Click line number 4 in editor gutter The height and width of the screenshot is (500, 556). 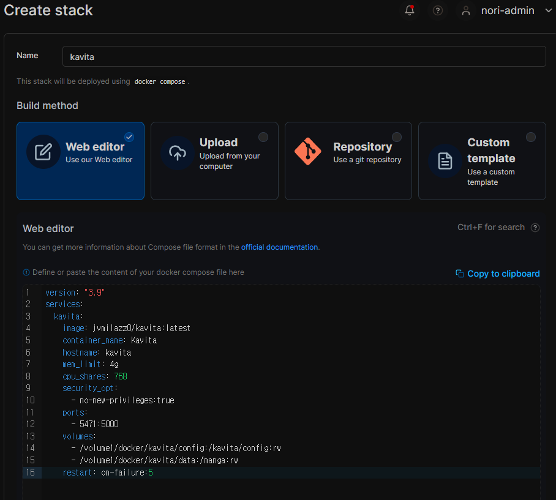[x=28, y=328]
